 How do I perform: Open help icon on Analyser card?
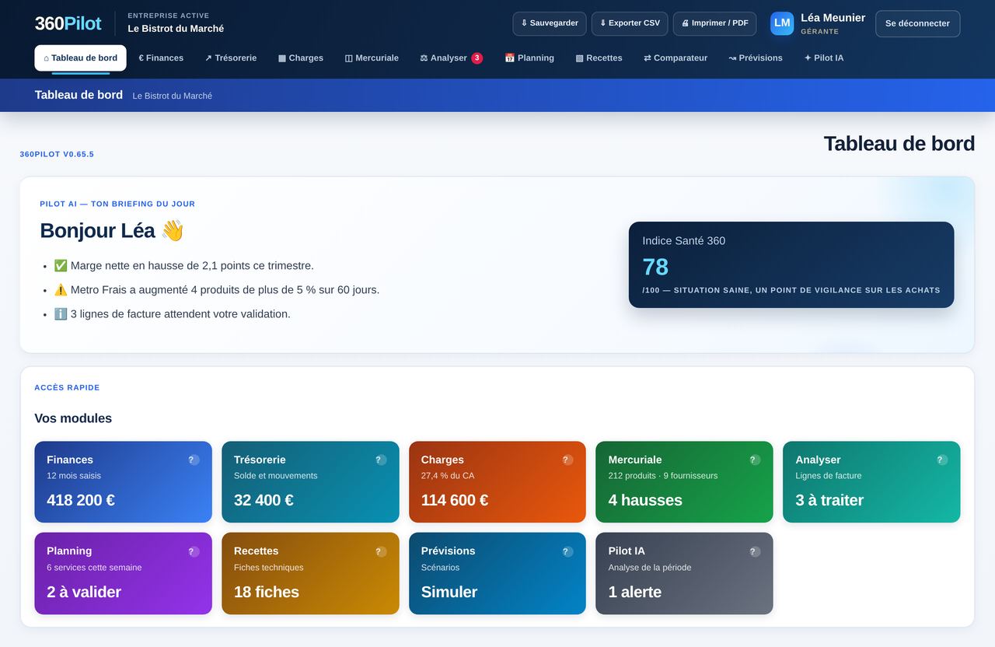942,460
